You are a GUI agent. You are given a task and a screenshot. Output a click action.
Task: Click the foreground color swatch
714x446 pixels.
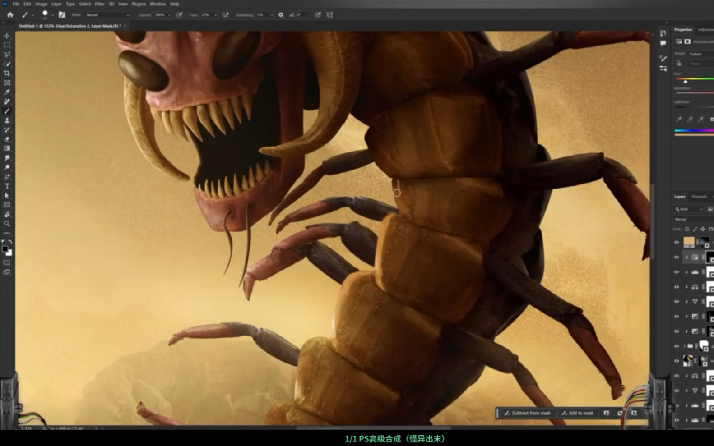click(5, 249)
